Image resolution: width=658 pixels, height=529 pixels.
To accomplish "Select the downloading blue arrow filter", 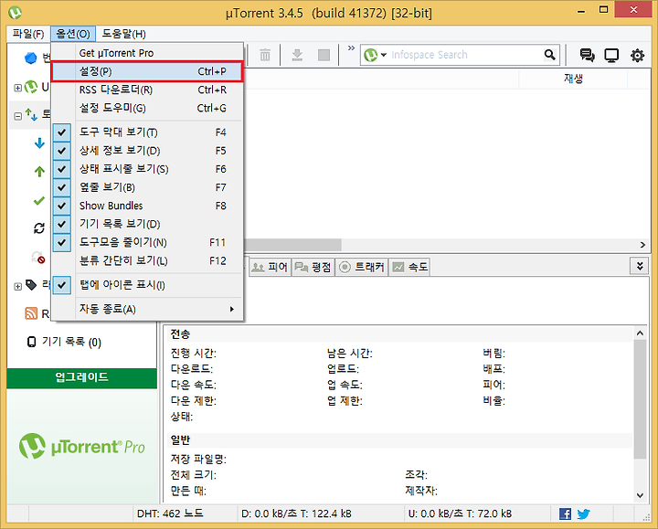I will click(x=39, y=143).
